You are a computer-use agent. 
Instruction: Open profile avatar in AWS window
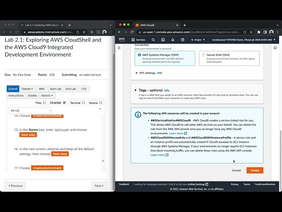[271, 32]
